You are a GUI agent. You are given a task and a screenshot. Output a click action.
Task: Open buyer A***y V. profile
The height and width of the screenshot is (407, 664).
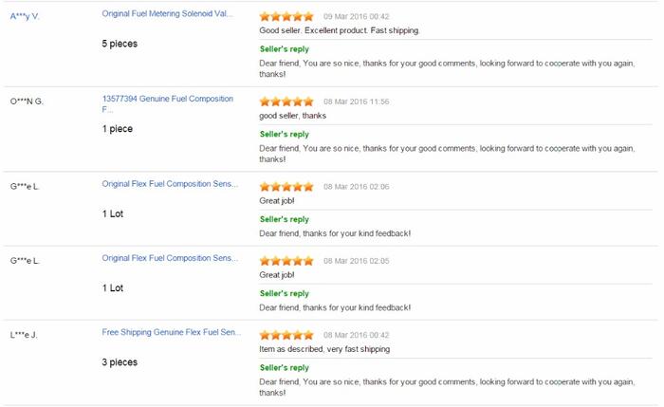coord(25,17)
